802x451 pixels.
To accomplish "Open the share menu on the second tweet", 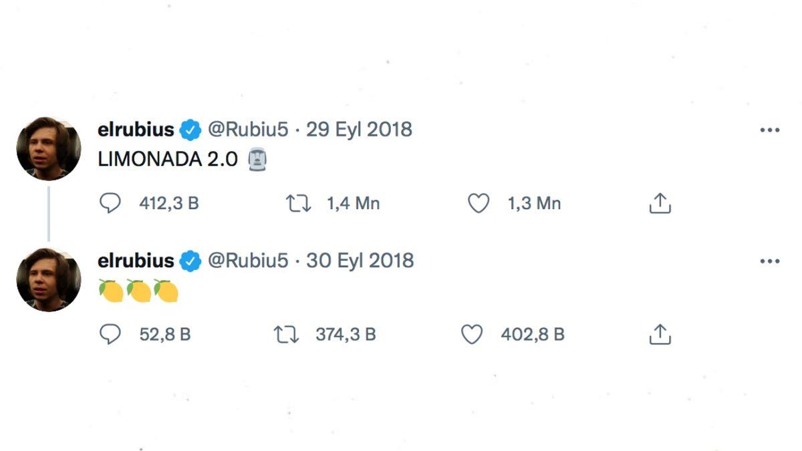I will click(x=660, y=334).
